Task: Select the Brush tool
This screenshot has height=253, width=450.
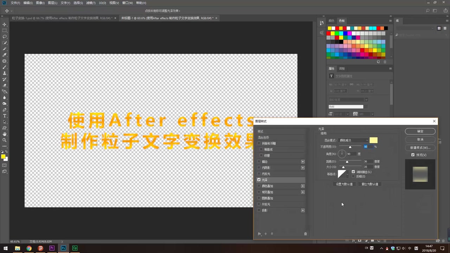Action: click(5, 67)
